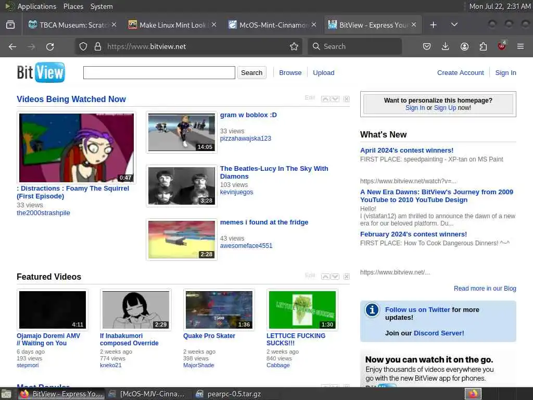
Task: Click the Firefox address bar
Action: (x=188, y=46)
